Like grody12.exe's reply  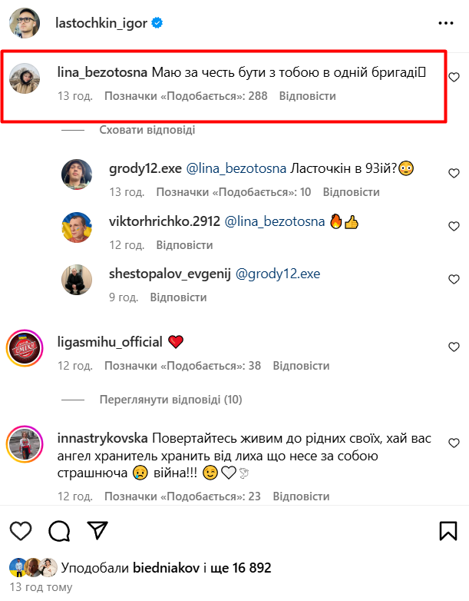tap(454, 172)
